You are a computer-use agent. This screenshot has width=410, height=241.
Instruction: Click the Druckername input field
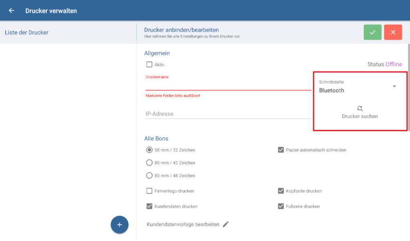coord(228,85)
